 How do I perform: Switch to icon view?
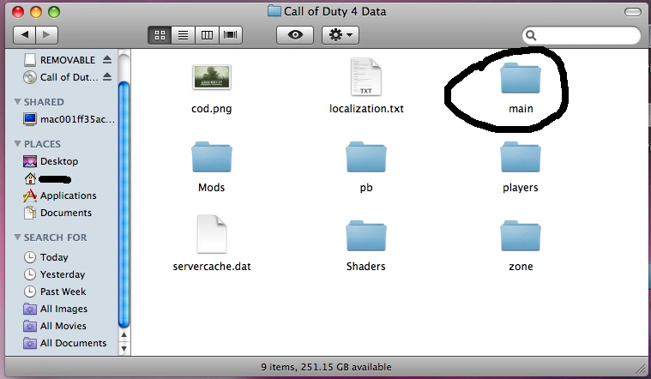coord(160,35)
